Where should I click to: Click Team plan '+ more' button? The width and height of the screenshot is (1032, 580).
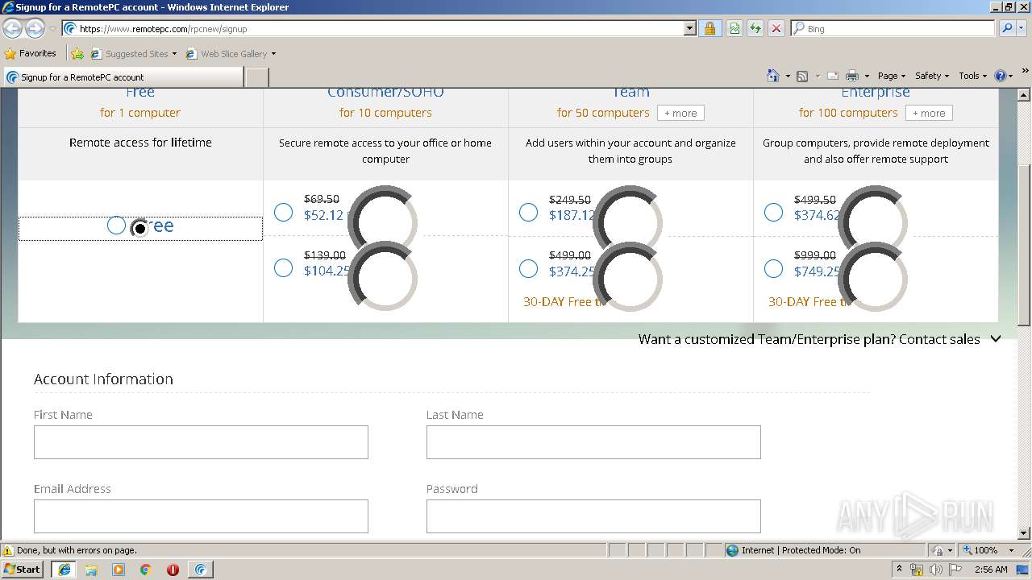[680, 113]
